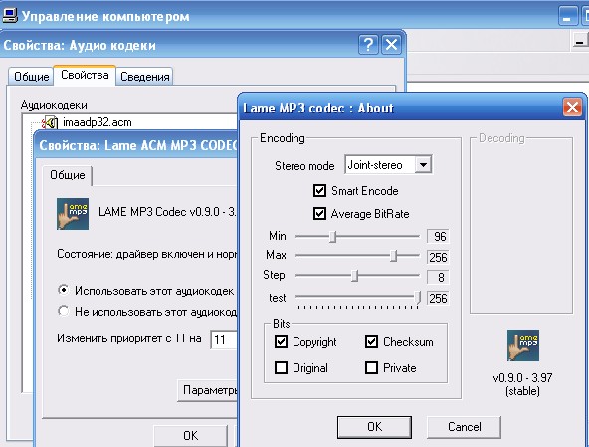This screenshot has height=447, width=589.
Task: Click the Lame logo above v0.9.0 - 3.97
Action: (x=523, y=345)
